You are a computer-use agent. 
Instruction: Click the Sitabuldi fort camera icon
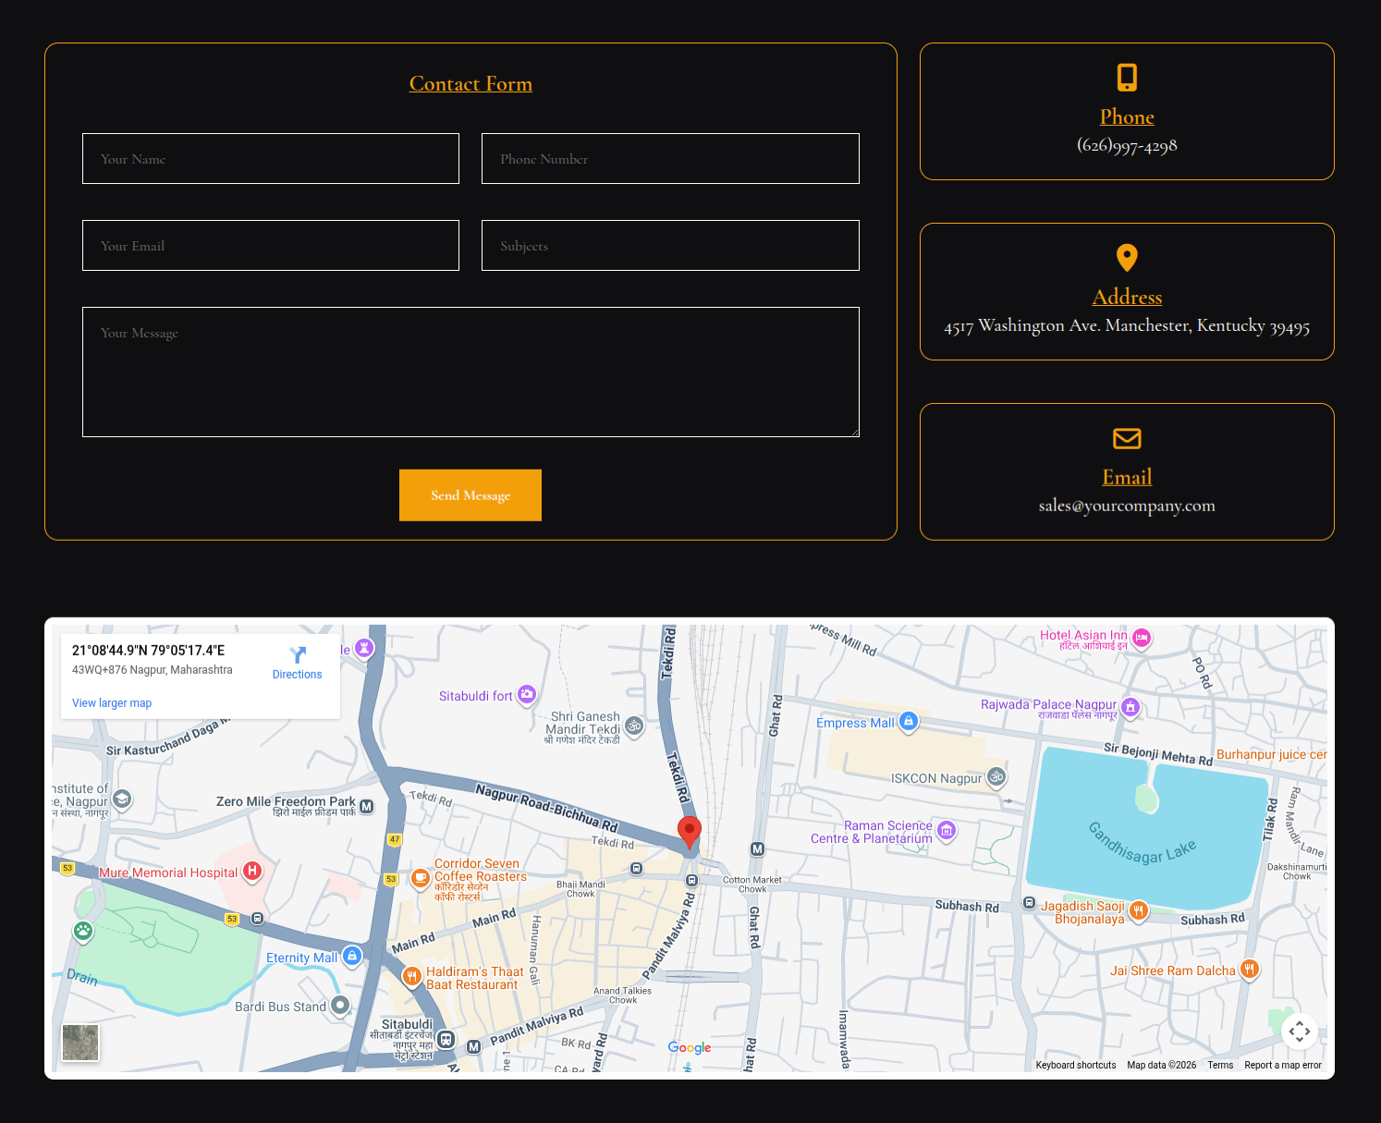(x=527, y=694)
